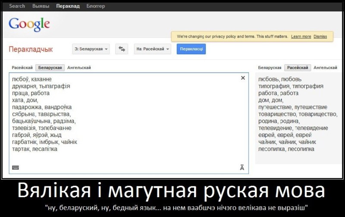
Task: Toggle the Ä phonetic typing icon
Action: [242, 167]
